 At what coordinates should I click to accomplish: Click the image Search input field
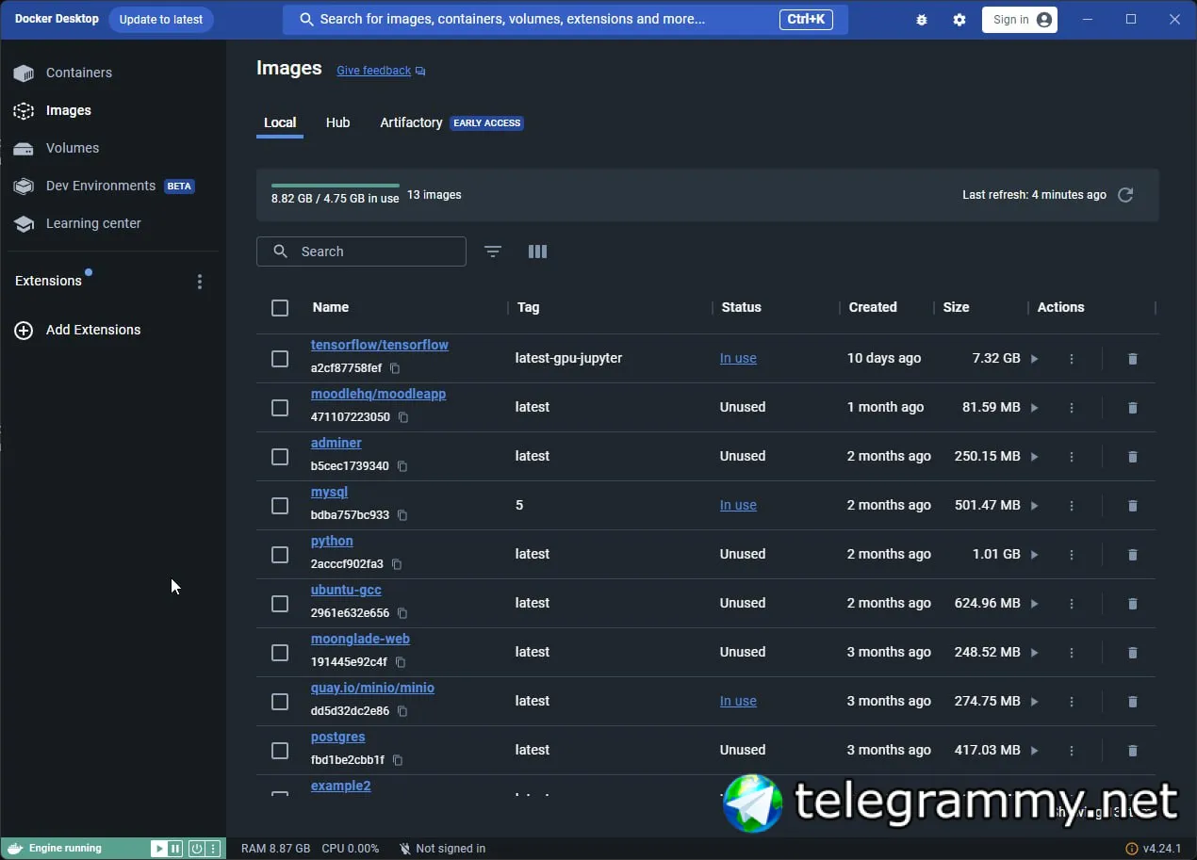(x=361, y=252)
